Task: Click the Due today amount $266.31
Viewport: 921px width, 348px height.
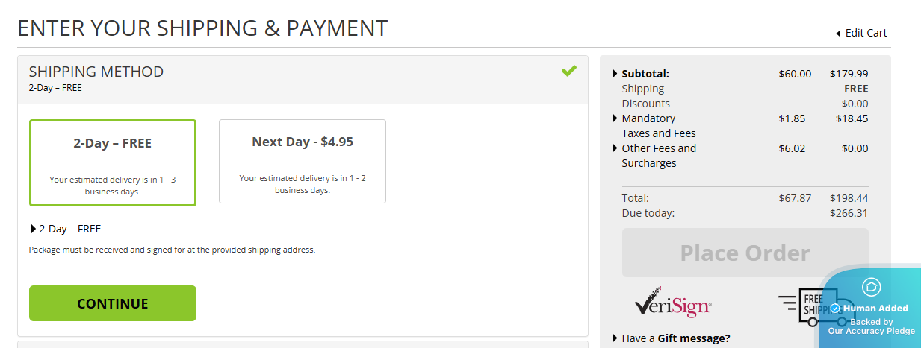Action: click(849, 213)
